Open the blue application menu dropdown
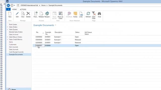161x90 pixels. [x=8, y=9]
